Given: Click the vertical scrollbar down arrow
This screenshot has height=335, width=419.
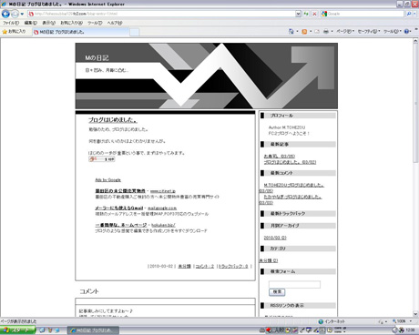Looking at the screenshot, I should coord(415,314).
